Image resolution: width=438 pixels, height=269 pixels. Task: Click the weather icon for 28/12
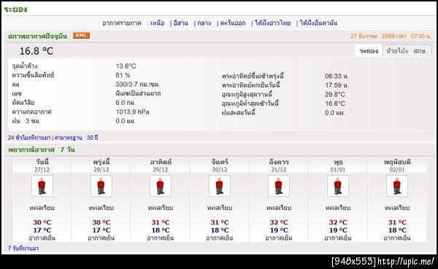[101, 186]
